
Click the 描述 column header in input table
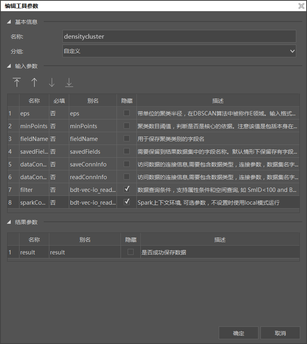(x=218, y=101)
